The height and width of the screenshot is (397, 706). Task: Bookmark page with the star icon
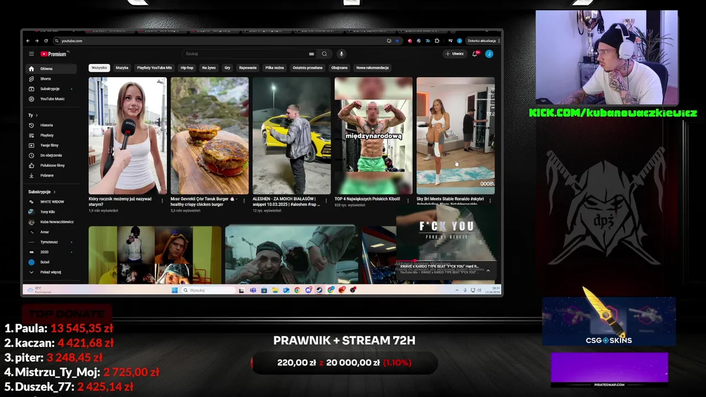397,41
